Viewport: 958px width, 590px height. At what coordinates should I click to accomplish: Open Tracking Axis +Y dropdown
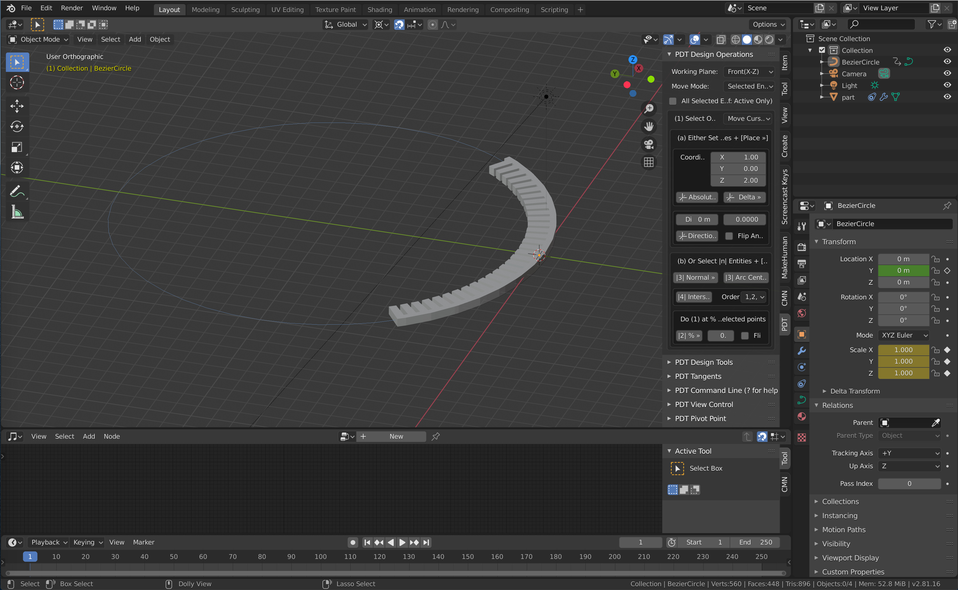[x=910, y=453]
